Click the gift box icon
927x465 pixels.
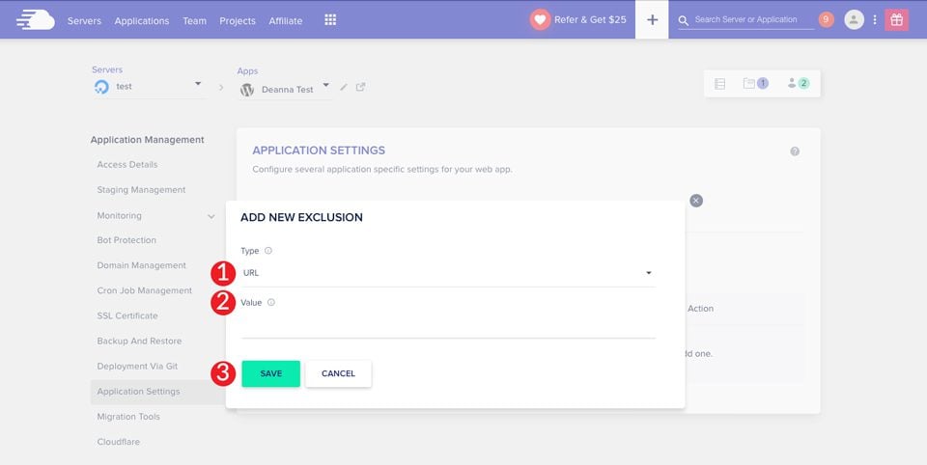pyautogui.click(x=897, y=19)
